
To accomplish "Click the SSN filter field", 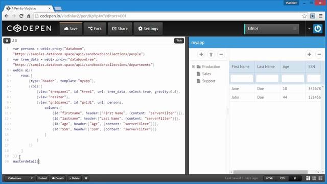I will [x=314, y=78].
